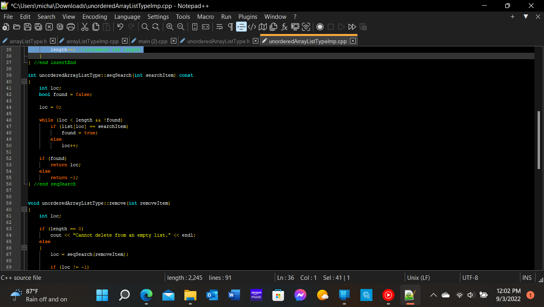Toggle Show All Characters pilcrow icon

tap(230, 27)
